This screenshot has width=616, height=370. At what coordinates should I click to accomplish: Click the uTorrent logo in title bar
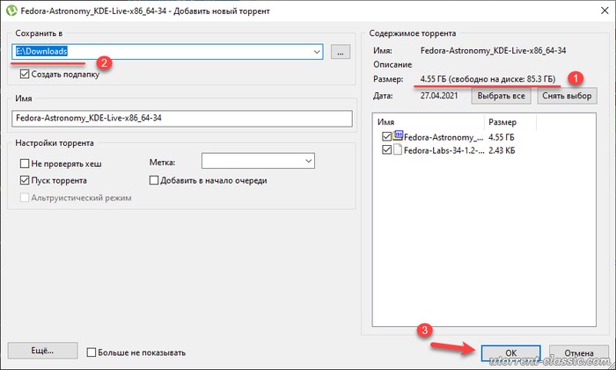coord(11,11)
